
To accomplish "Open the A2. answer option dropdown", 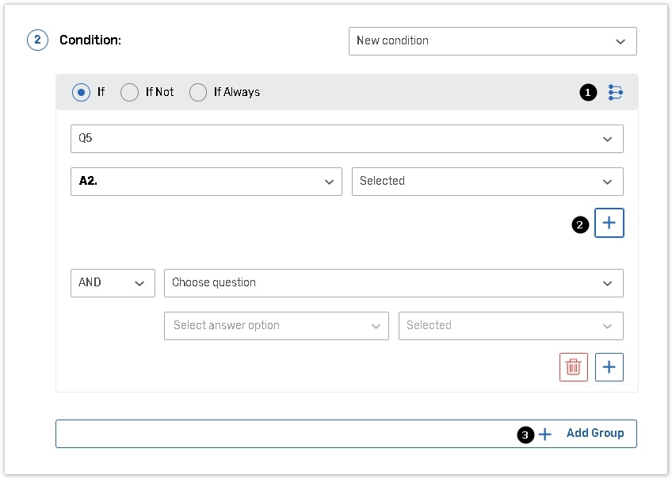I will [x=206, y=182].
